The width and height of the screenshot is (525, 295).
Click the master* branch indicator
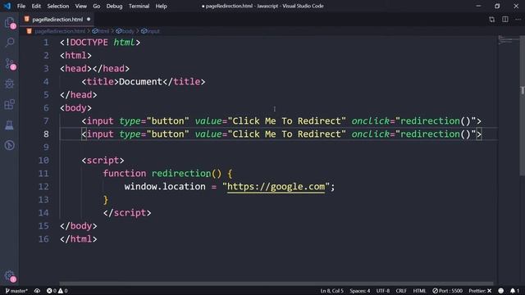click(16, 291)
